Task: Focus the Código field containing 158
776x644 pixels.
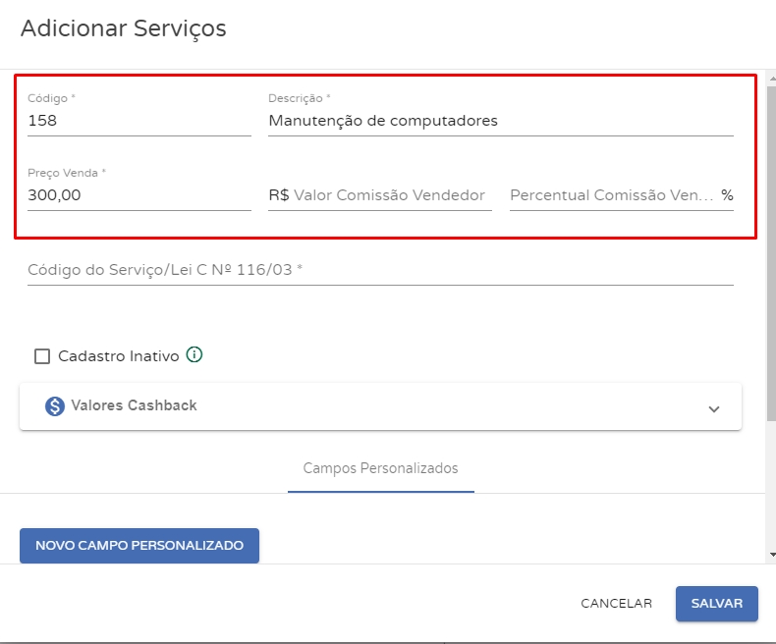Action: 139,121
